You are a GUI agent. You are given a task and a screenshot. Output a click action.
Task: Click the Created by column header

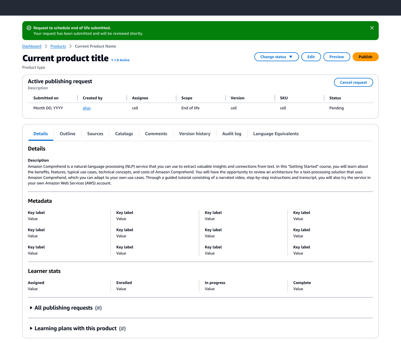tap(92, 98)
